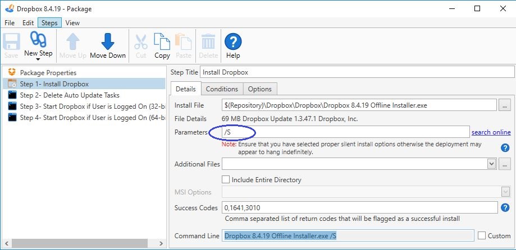Browse for Install File with ellipsis button
This screenshot has height=250, width=516.
click(x=504, y=105)
